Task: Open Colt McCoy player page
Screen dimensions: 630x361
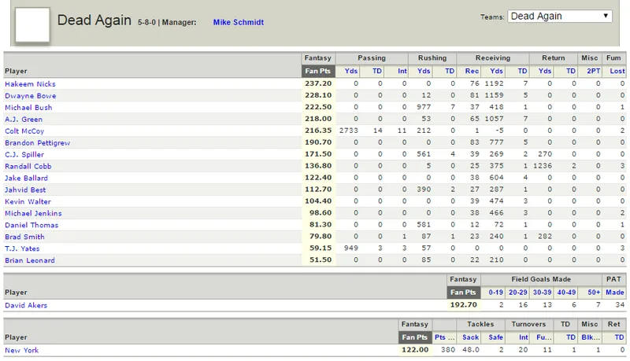Action: (x=24, y=131)
